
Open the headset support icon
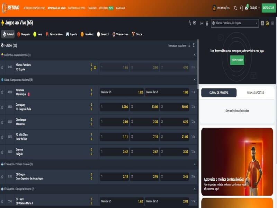point(241,8)
